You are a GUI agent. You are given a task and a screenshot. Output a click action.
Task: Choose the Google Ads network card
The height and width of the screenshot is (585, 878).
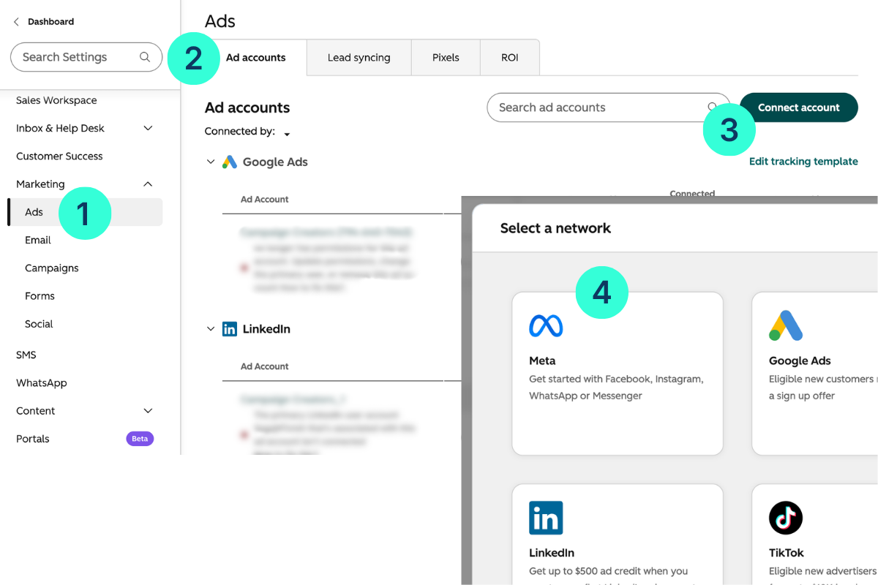tap(815, 374)
